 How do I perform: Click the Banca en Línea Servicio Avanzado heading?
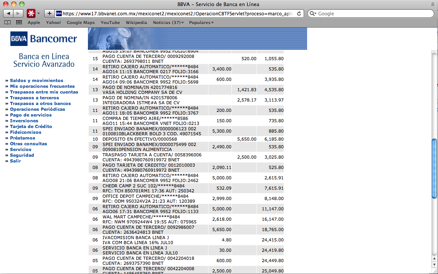coord(44,60)
